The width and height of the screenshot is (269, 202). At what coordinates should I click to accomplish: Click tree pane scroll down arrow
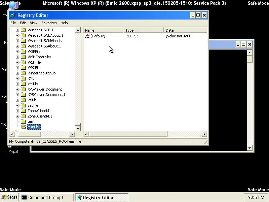[78, 128]
